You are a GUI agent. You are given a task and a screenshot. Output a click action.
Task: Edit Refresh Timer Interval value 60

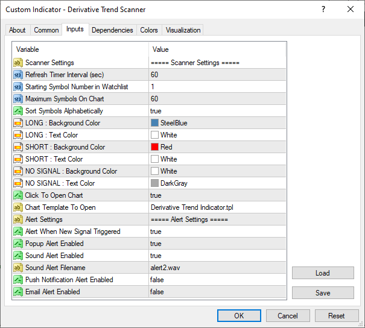pyautogui.click(x=217, y=75)
